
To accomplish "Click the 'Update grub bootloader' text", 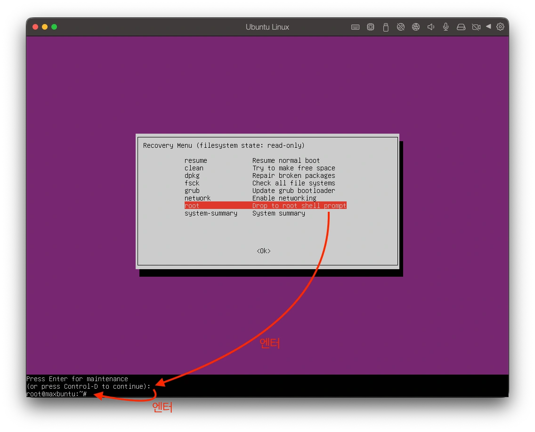I will (294, 191).
